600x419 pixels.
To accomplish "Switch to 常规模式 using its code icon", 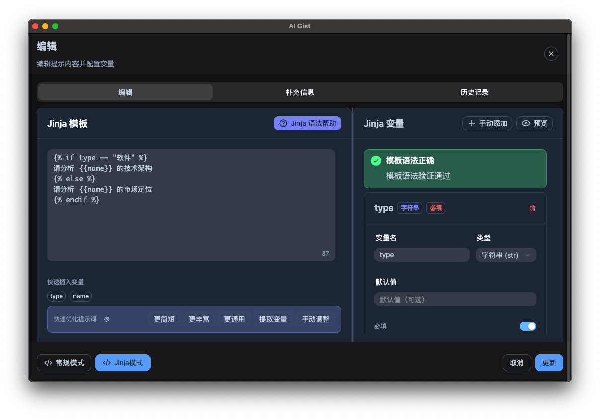I will coord(48,362).
